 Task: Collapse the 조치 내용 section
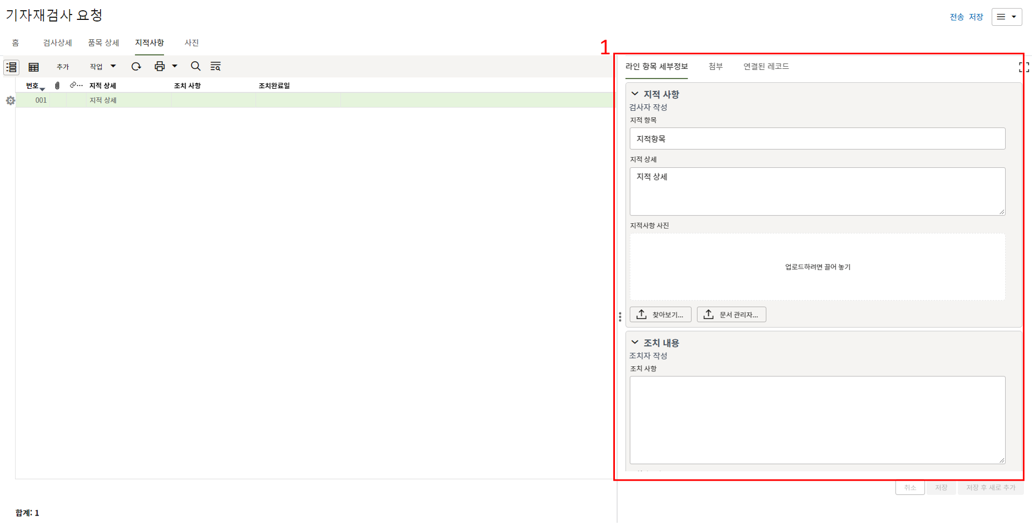[x=635, y=343]
